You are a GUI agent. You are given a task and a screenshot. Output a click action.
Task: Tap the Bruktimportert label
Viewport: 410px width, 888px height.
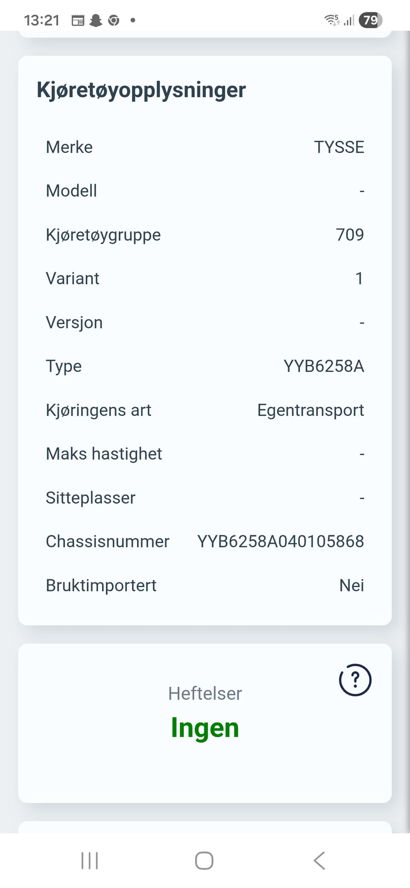tap(101, 585)
